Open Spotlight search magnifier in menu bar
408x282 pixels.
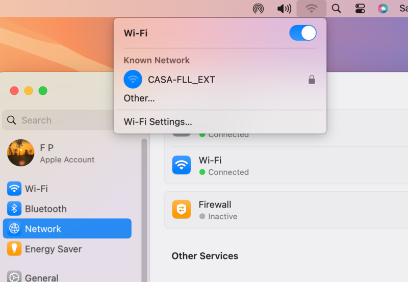pos(336,9)
